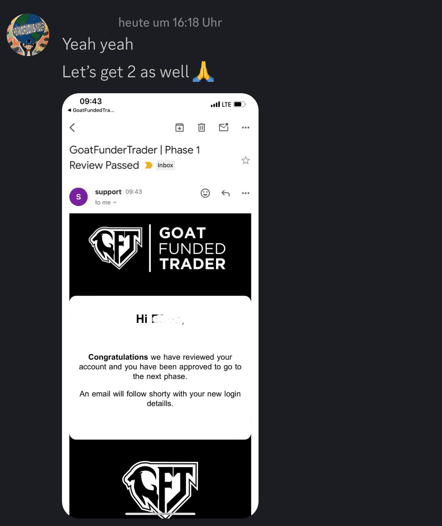Open the message options three-dot menu
442x526 pixels.
pos(245,193)
